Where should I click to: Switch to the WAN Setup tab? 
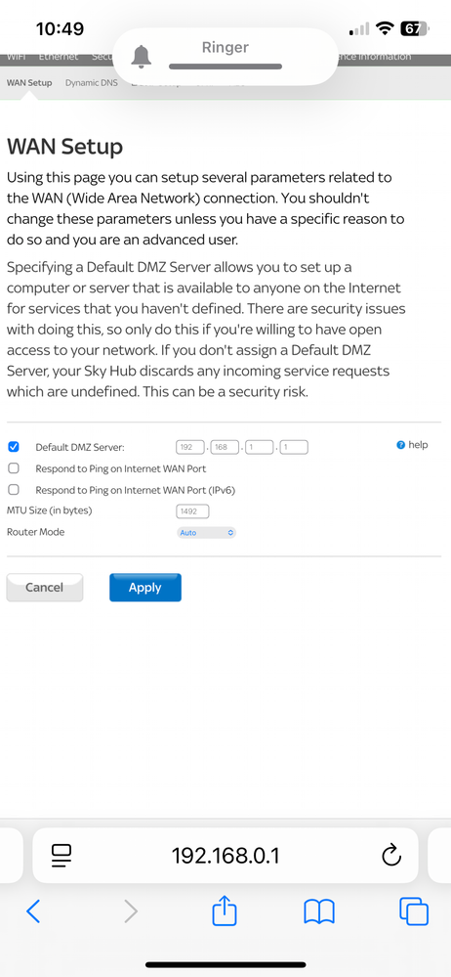(x=29, y=82)
